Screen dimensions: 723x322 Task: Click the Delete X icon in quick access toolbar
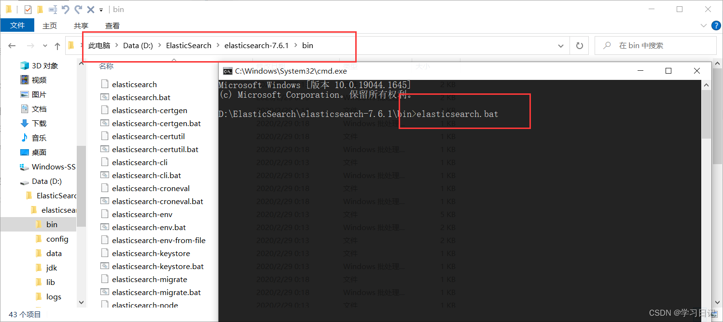pos(91,9)
